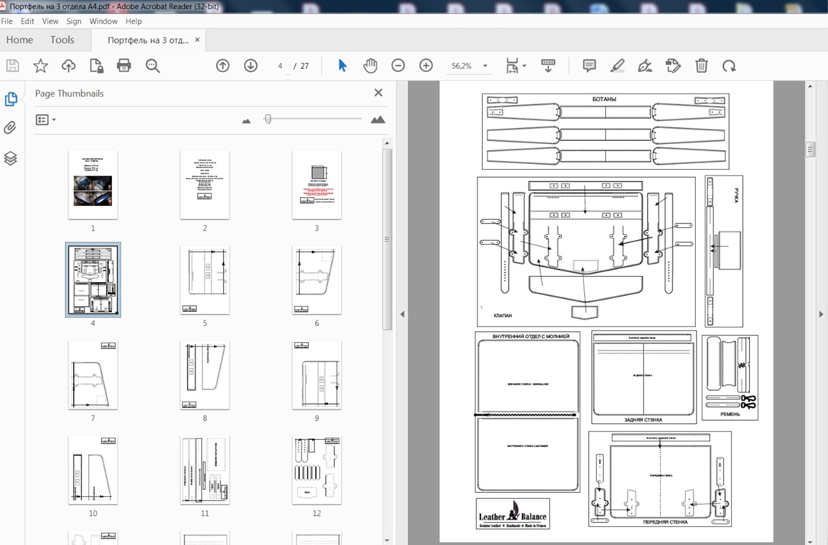Activate the selection arrow tool

(343, 66)
